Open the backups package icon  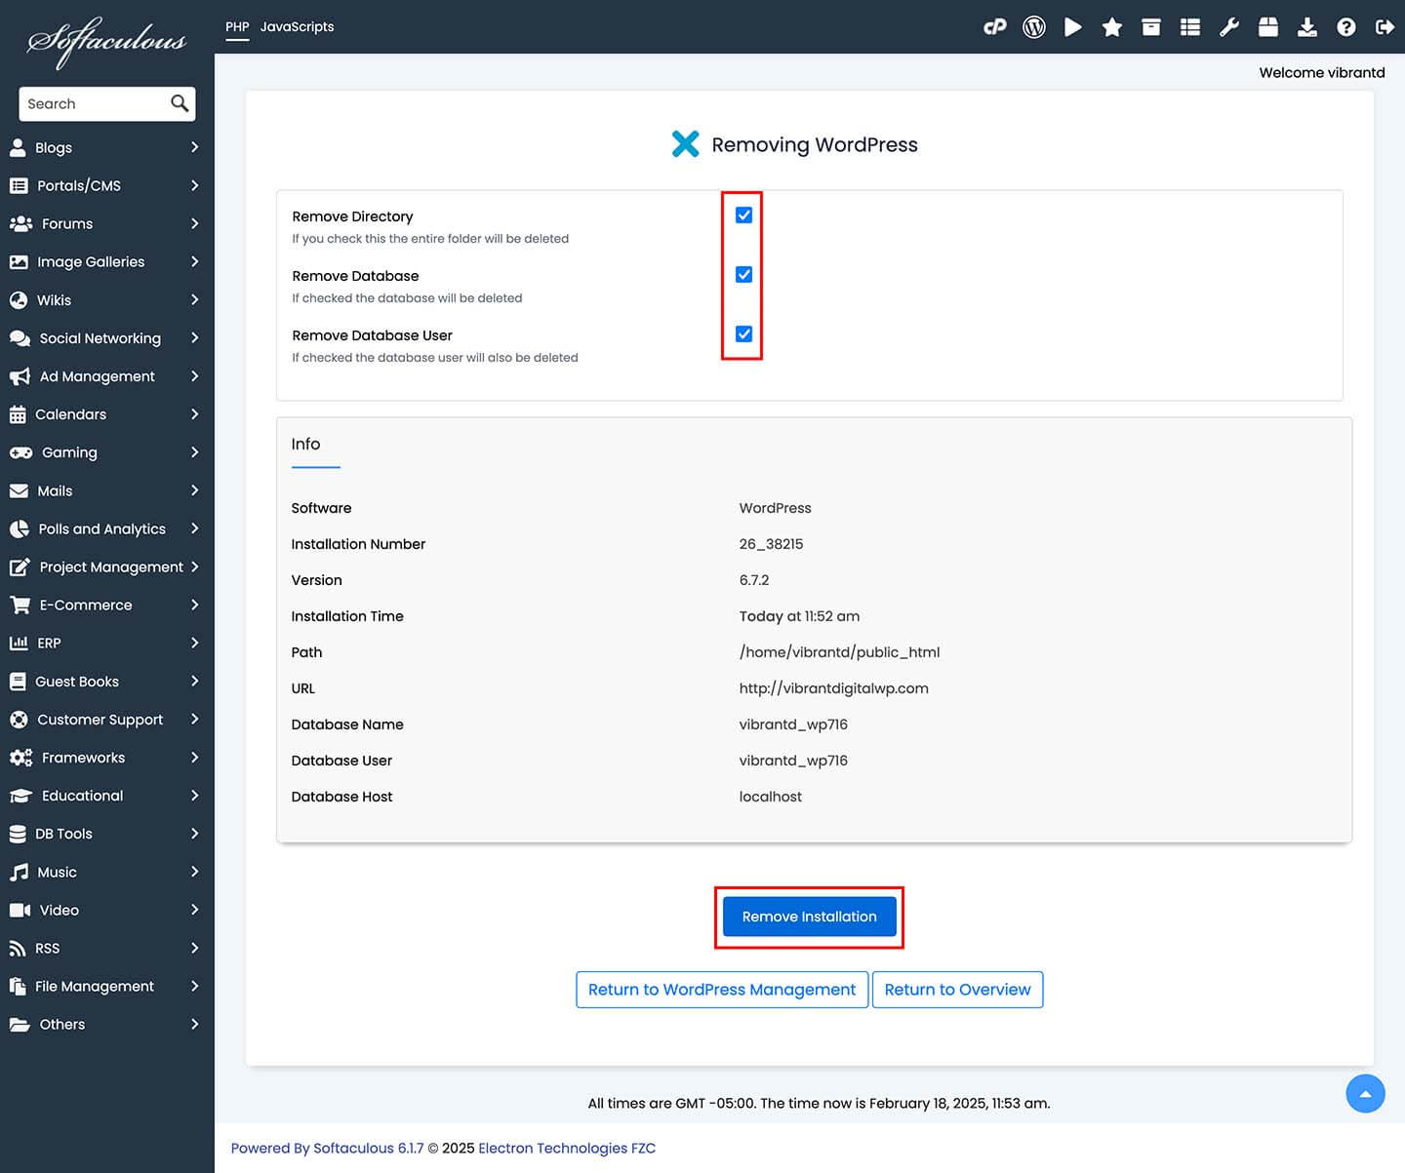click(x=1268, y=27)
